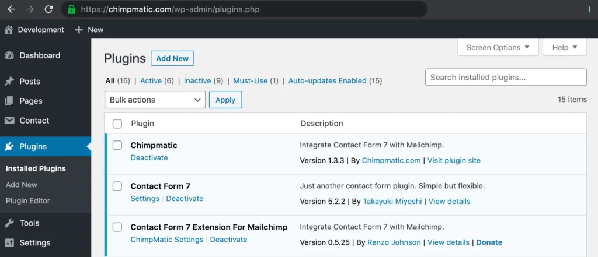
Task: Filter plugins by Inactive
Action: (x=197, y=81)
